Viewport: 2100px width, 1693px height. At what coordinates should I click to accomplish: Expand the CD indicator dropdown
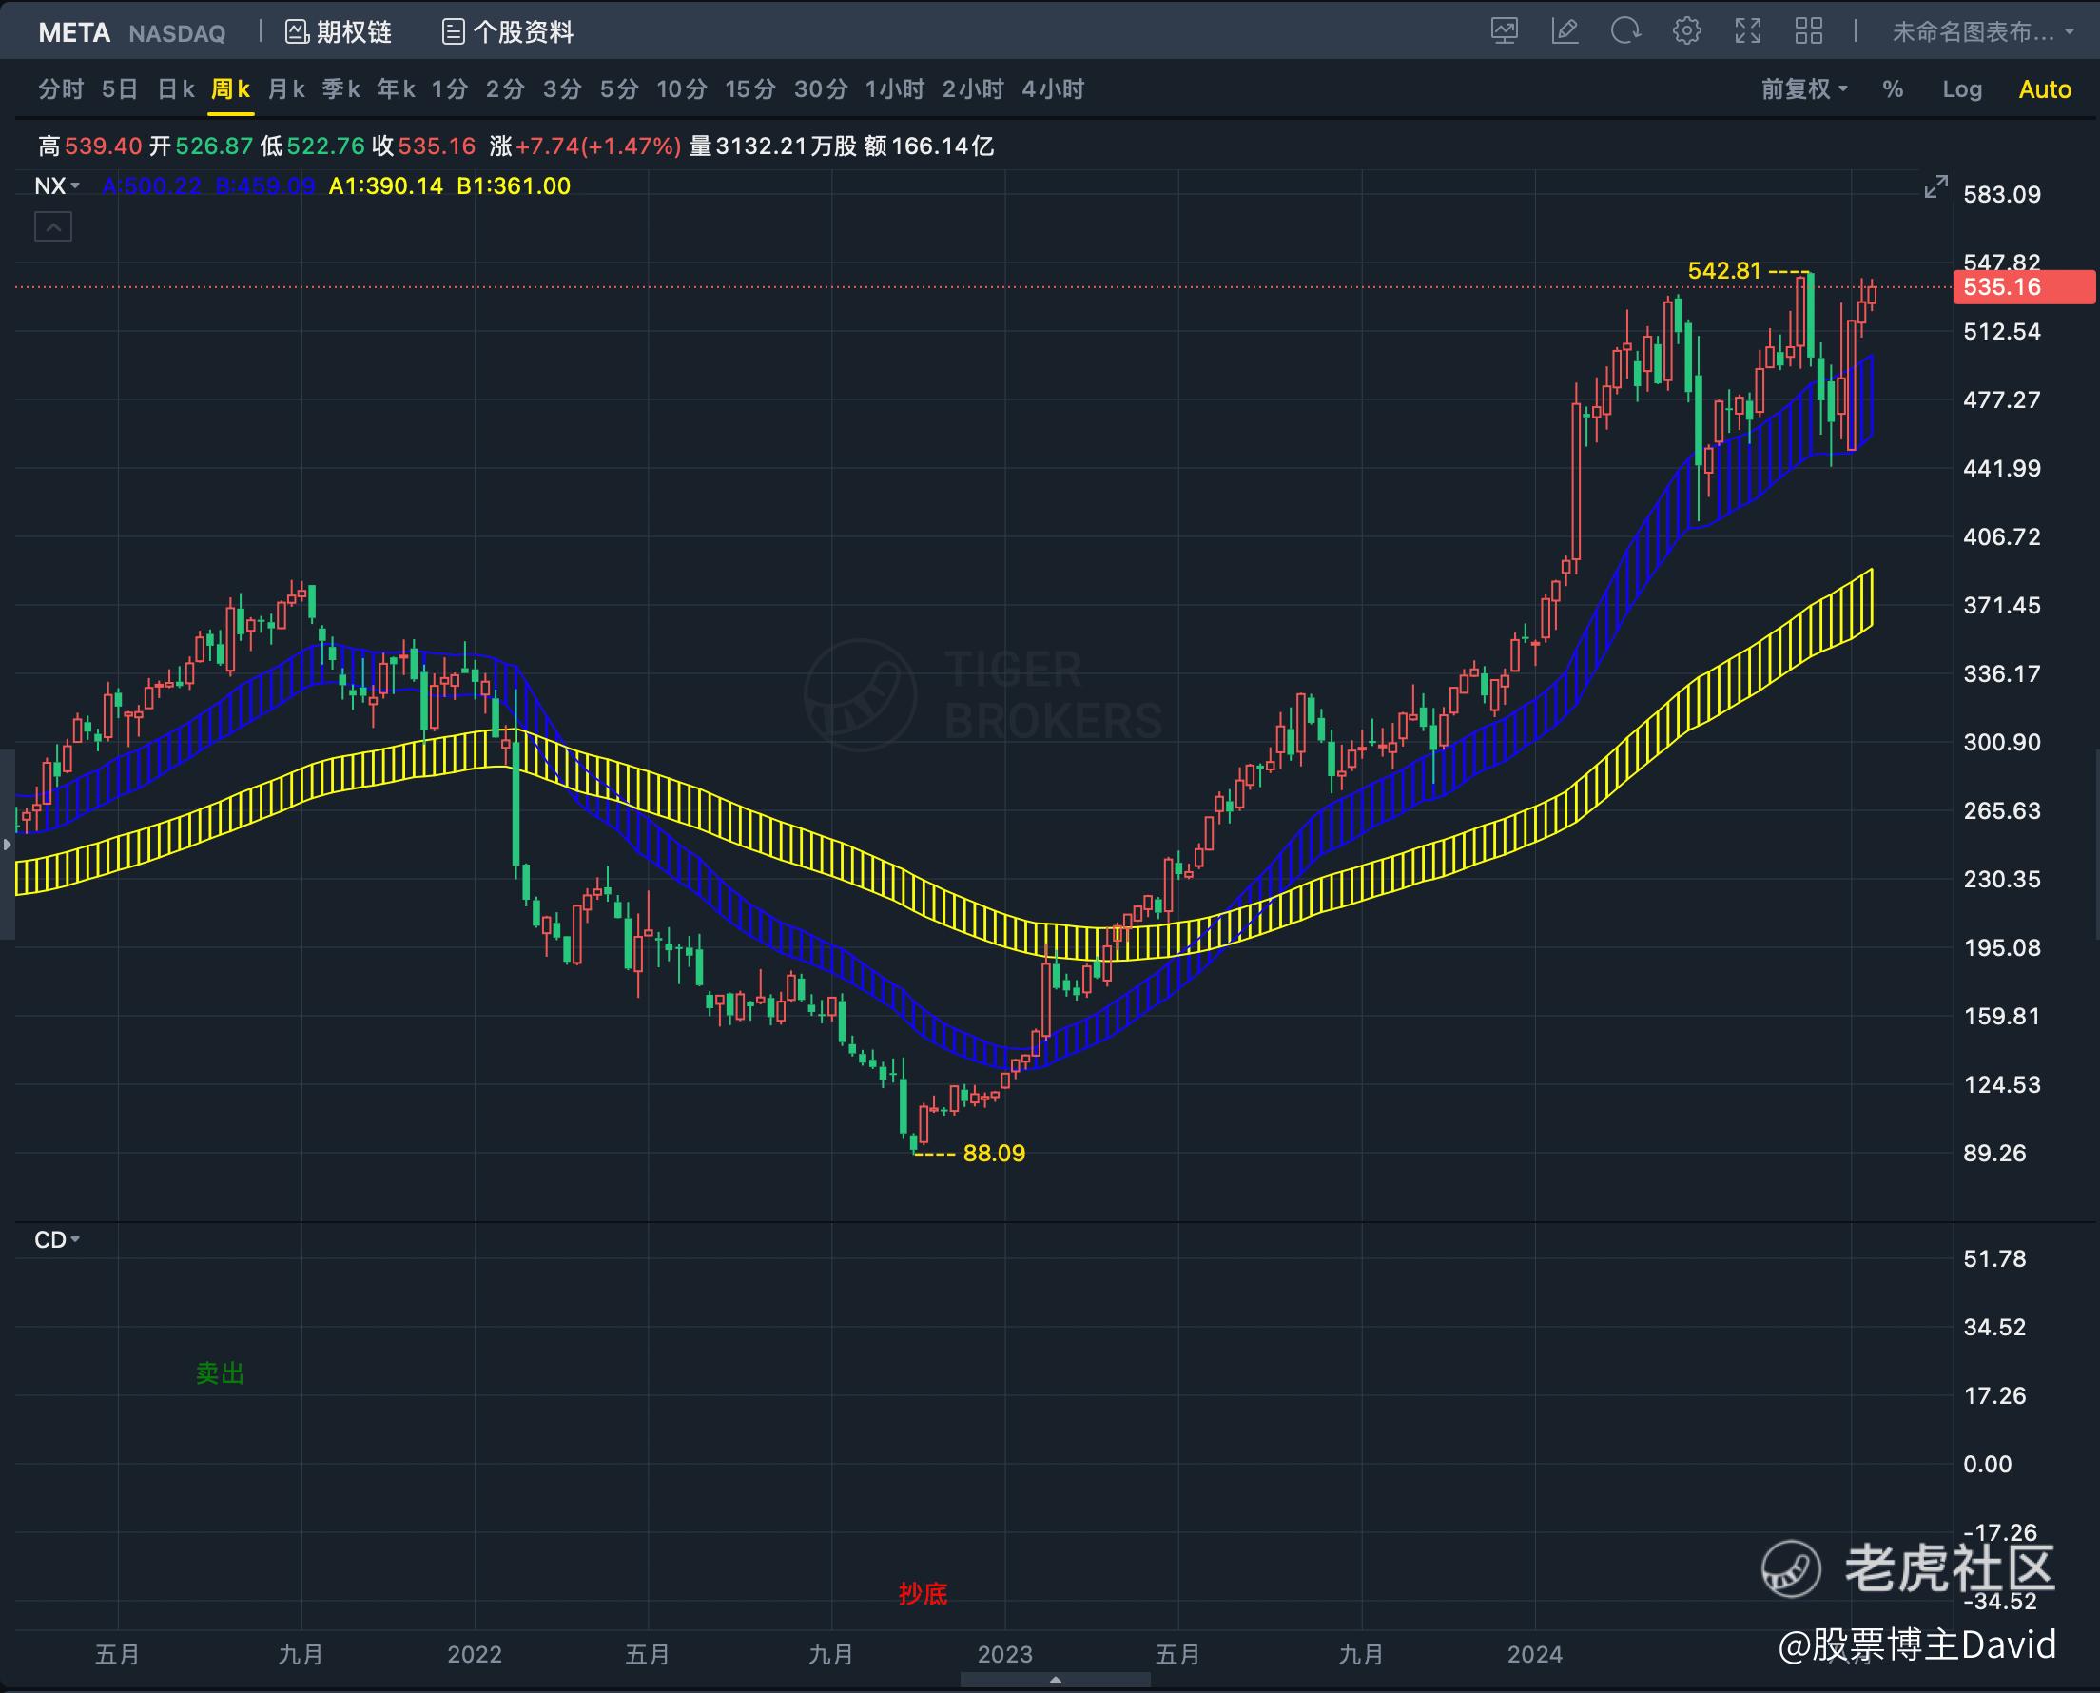56,1239
